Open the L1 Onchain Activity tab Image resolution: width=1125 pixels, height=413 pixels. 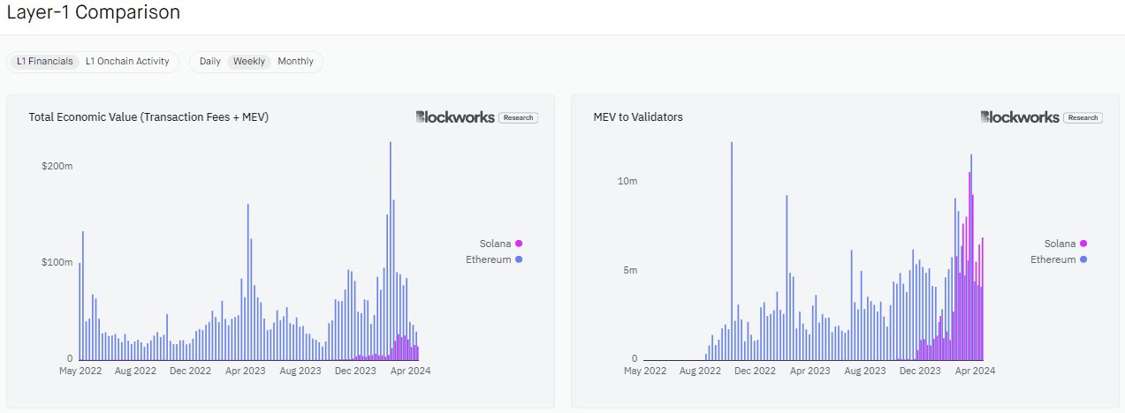[129, 62]
